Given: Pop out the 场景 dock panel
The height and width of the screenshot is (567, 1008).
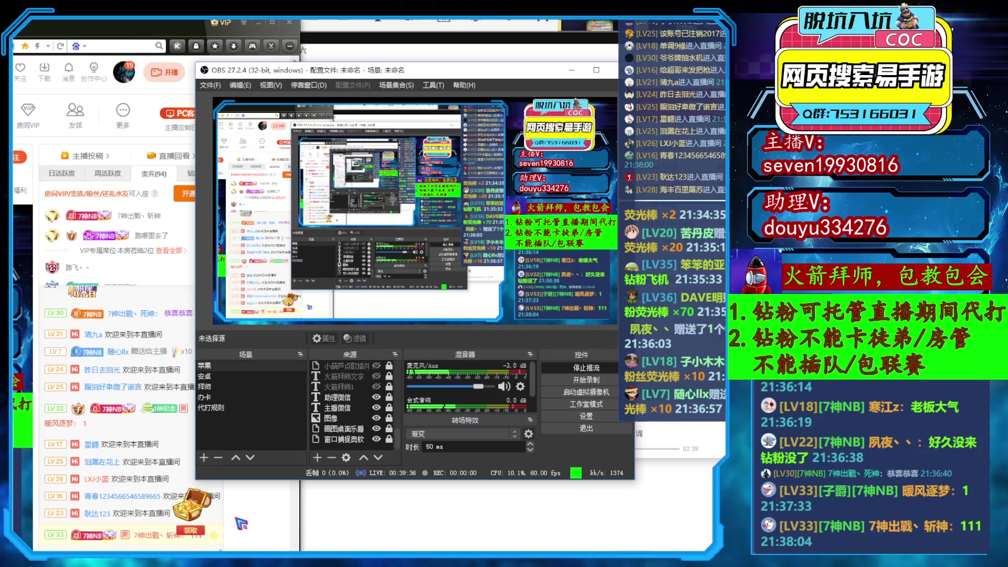Looking at the screenshot, I should coord(300,354).
